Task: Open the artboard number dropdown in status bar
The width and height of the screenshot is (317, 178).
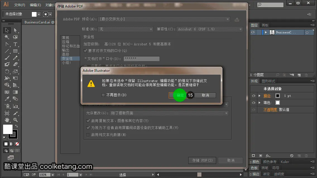Action: pyautogui.click(x=80, y=175)
